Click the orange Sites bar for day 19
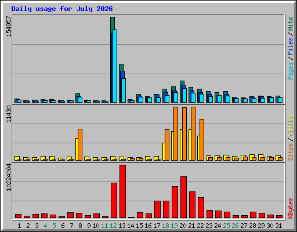The width and height of the screenshot is (297, 232). (176, 133)
